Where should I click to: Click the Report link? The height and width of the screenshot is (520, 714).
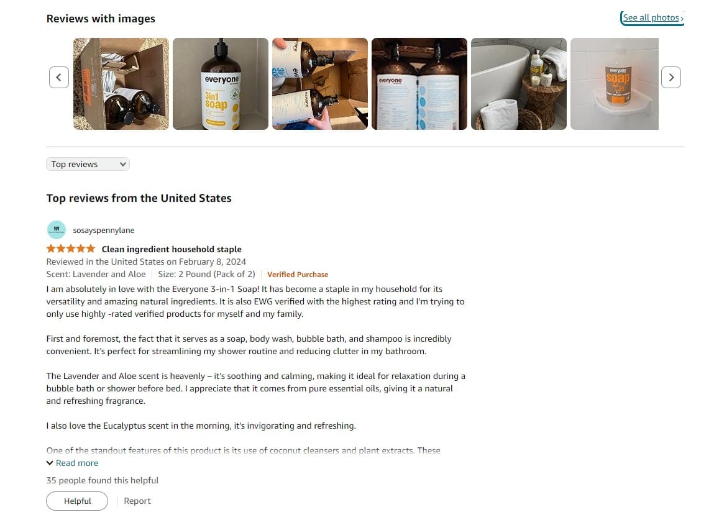[137, 501]
